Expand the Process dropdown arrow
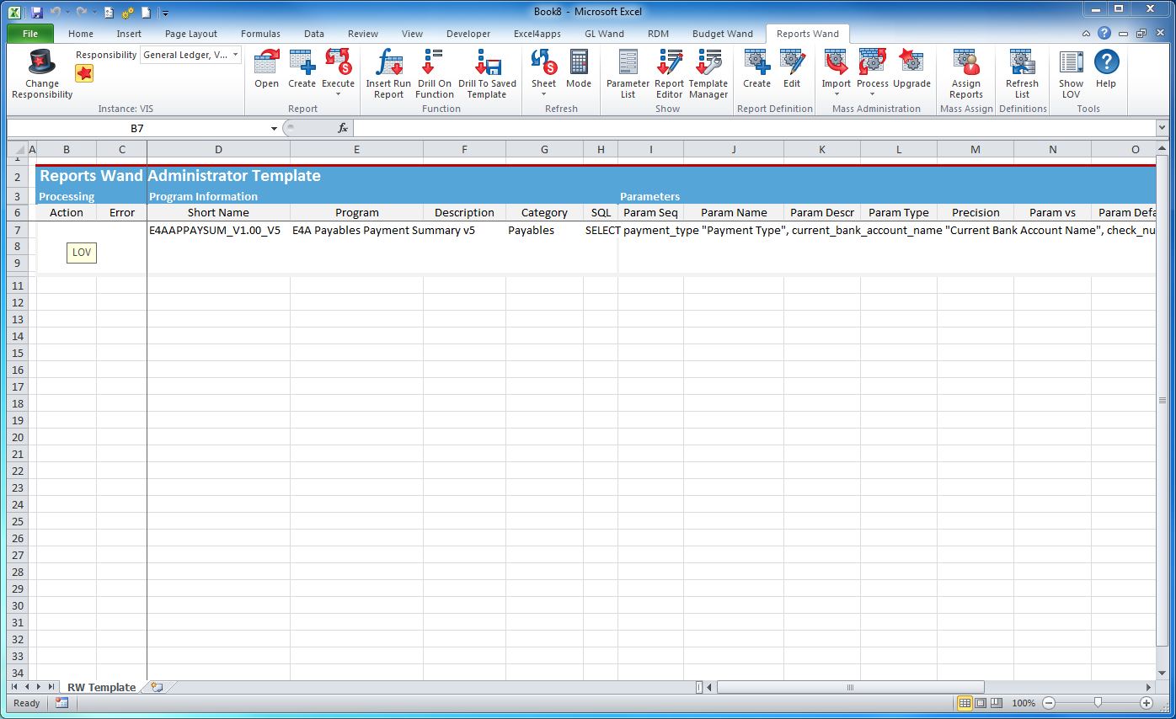1176x719 pixels. click(872, 94)
